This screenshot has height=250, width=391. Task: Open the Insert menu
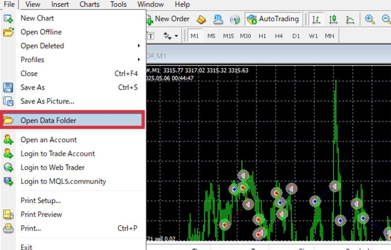(x=60, y=4)
